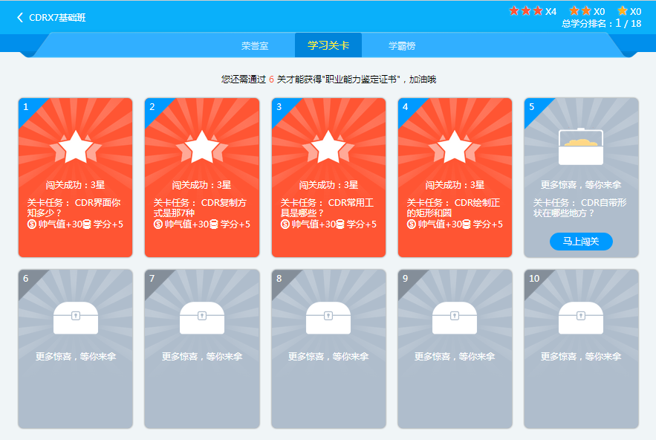Image resolution: width=656 pixels, height=440 pixels.
Task: Open the 学霸榜 tab
Action: coord(402,45)
